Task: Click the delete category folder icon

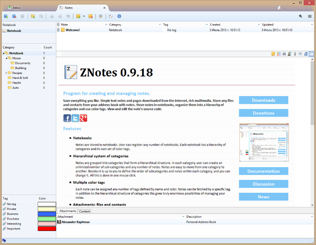Action: [x=41, y=16]
